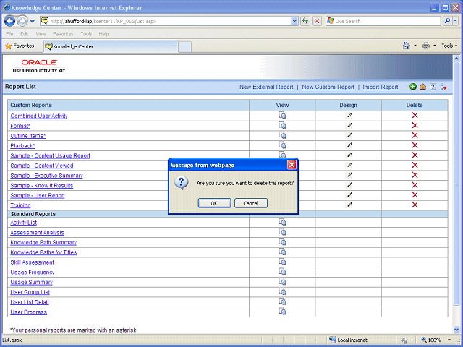Delete the Outline Items* report with its red X
Screen dimensions: 463x347
(415, 135)
